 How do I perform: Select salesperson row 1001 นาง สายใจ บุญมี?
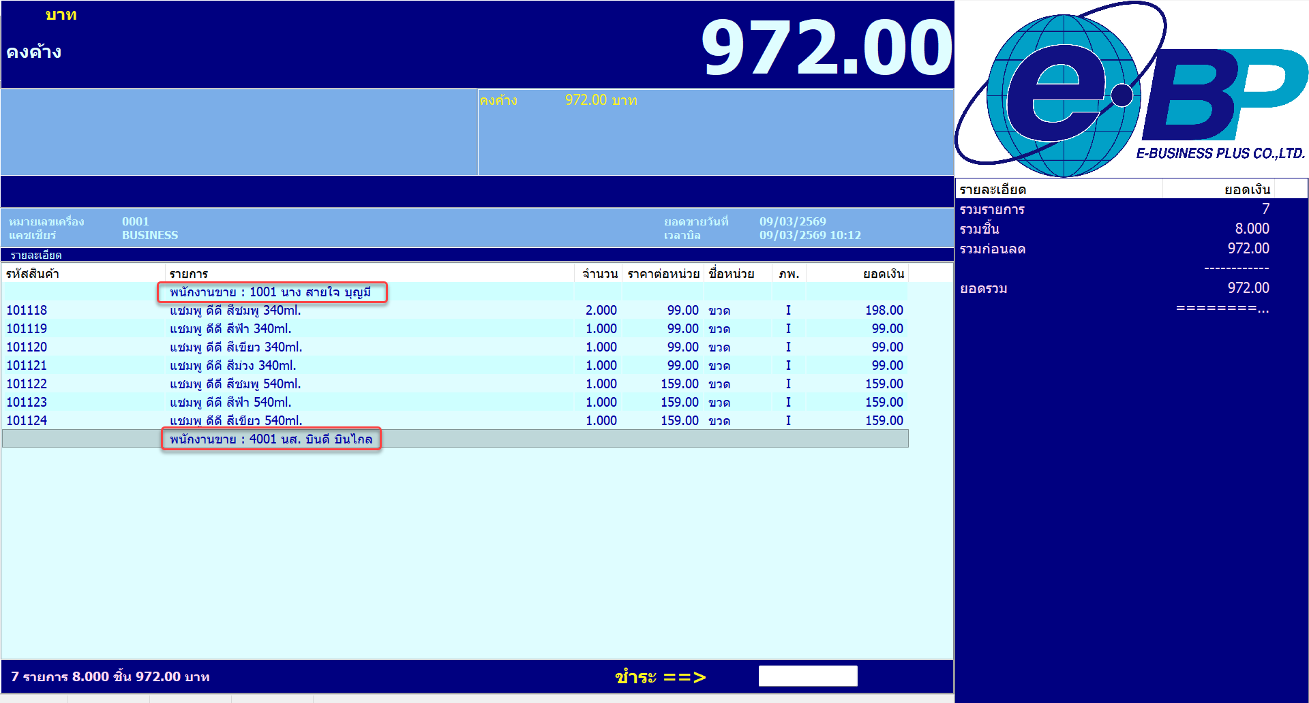pos(271,292)
